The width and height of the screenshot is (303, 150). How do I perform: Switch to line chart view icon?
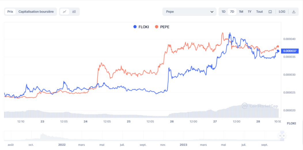[65, 12]
